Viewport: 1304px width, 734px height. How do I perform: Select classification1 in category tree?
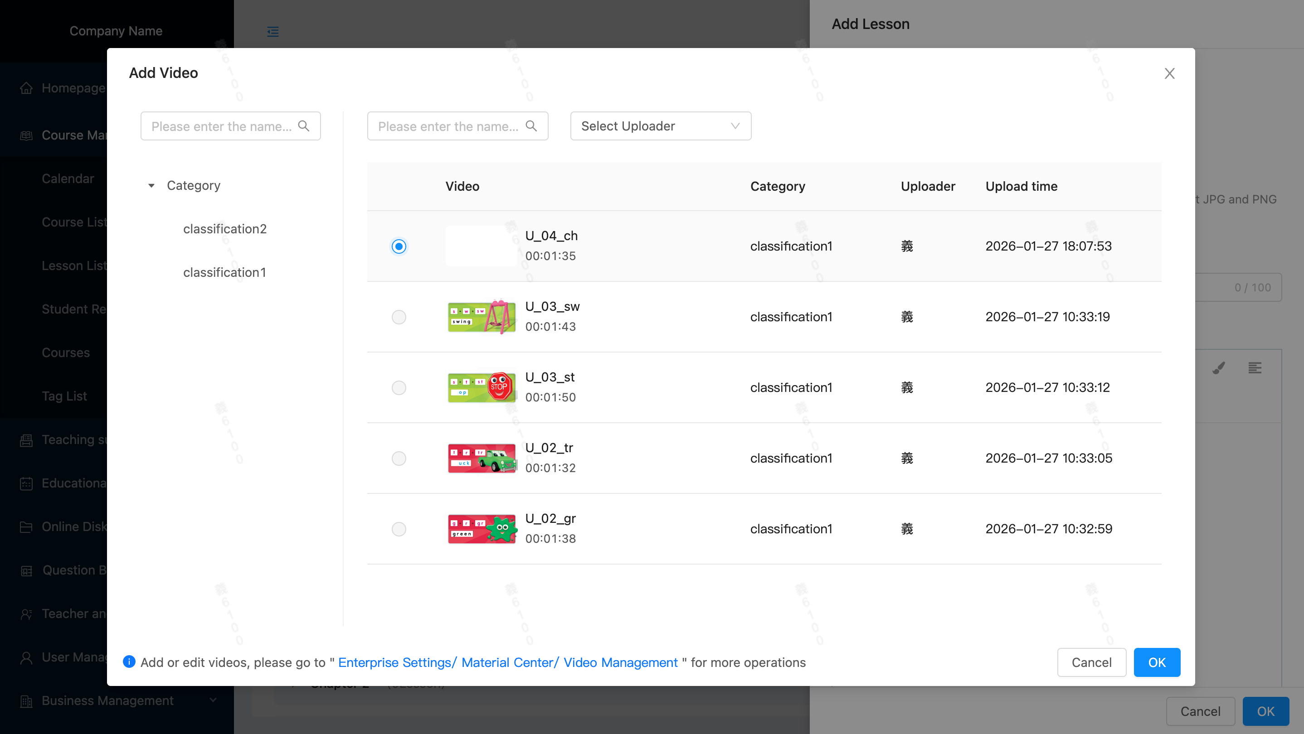click(x=225, y=273)
